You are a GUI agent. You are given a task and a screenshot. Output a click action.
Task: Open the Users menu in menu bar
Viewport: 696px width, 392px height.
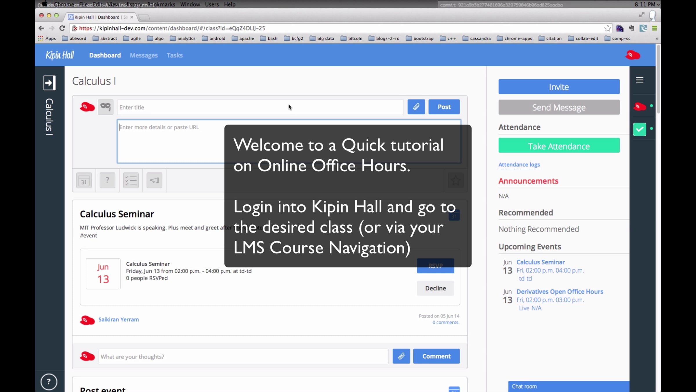click(212, 4)
